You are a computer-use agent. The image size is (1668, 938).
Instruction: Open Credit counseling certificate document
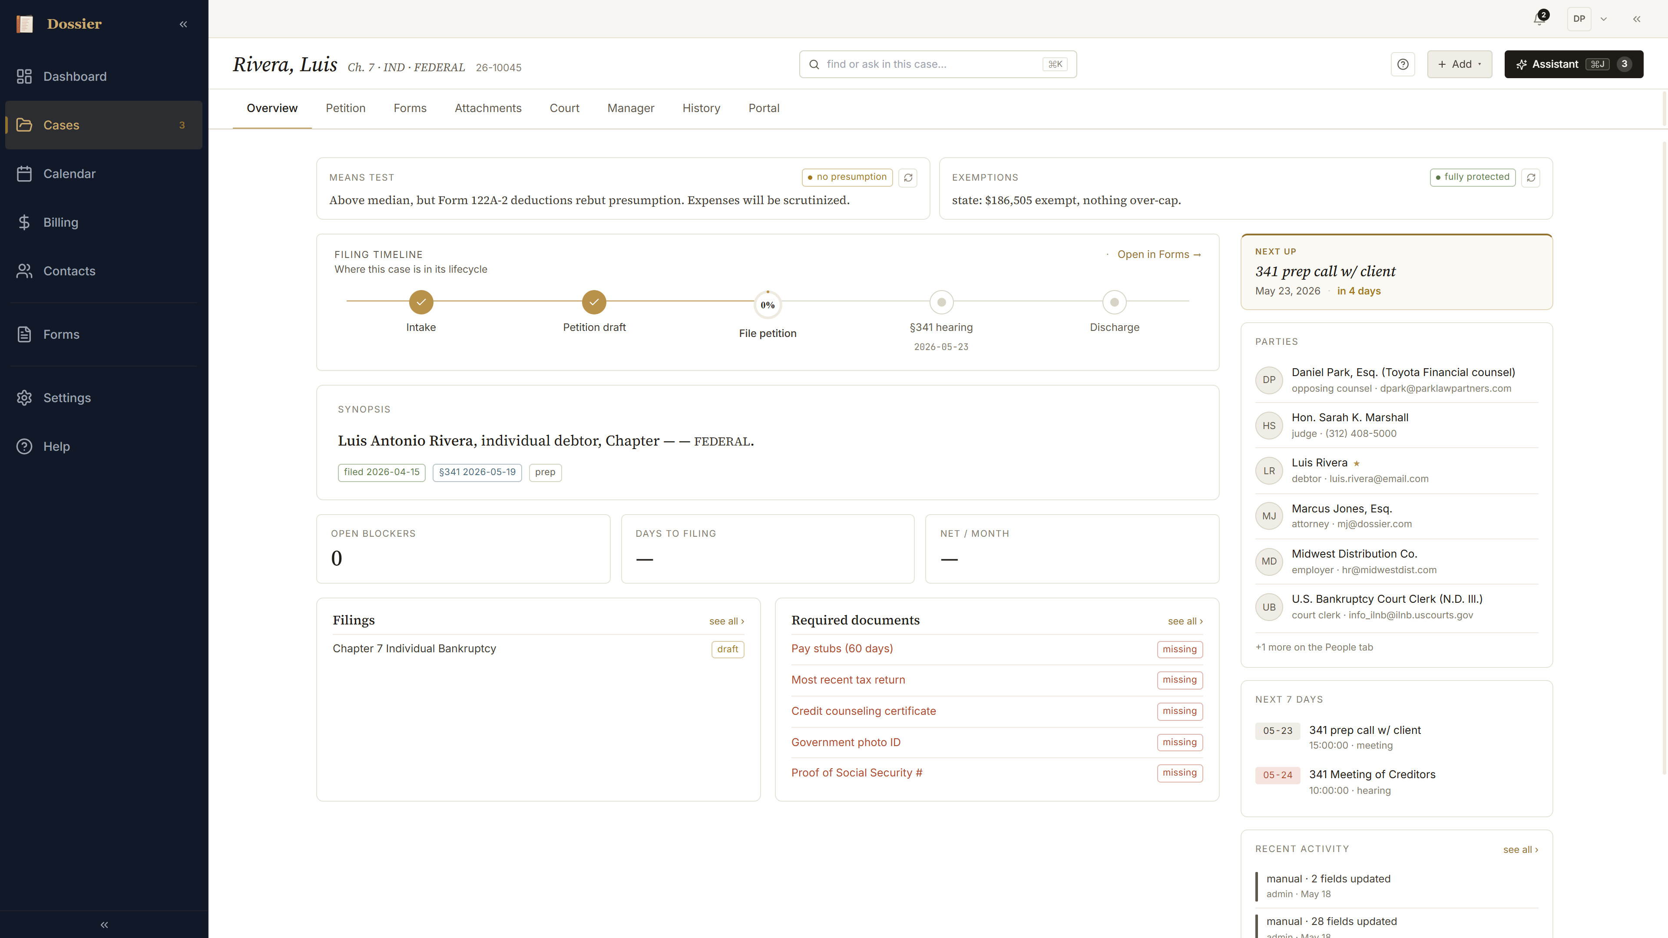[x=996, y=711]
